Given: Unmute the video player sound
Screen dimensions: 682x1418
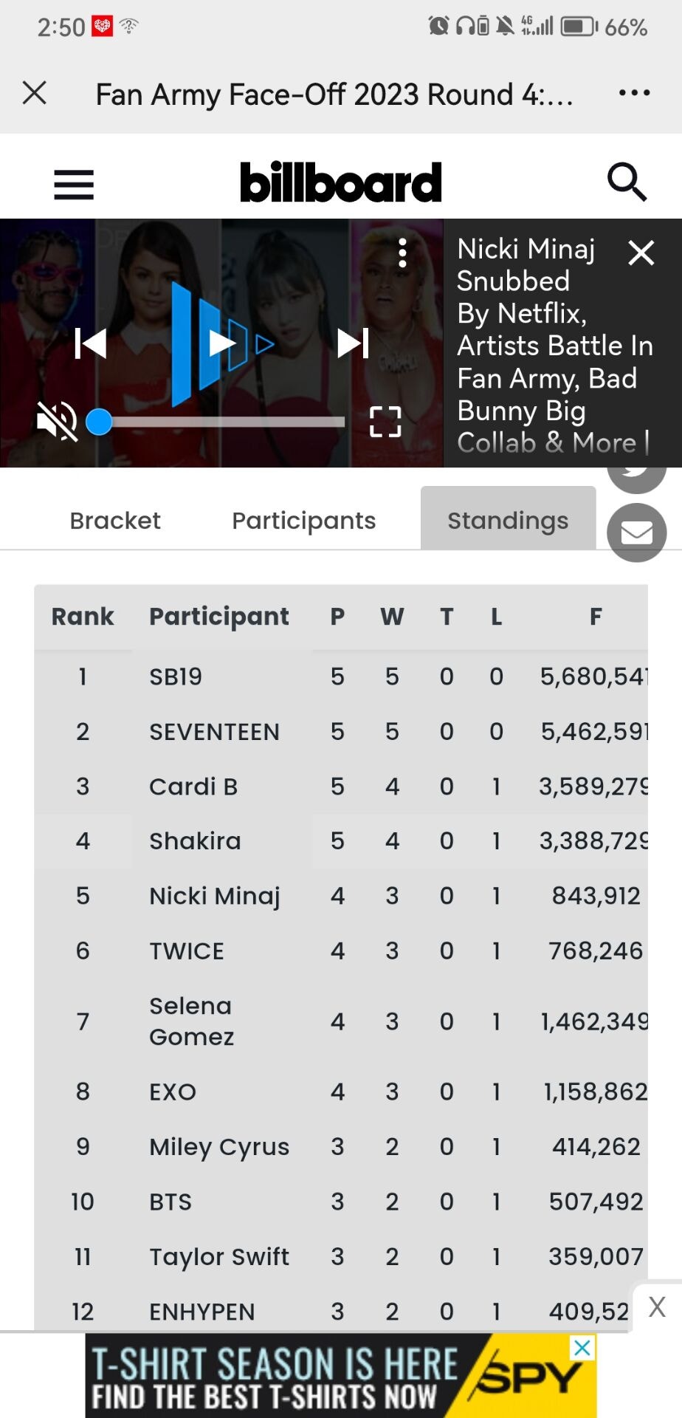Looking at the screenshot, I should (57, 421).
